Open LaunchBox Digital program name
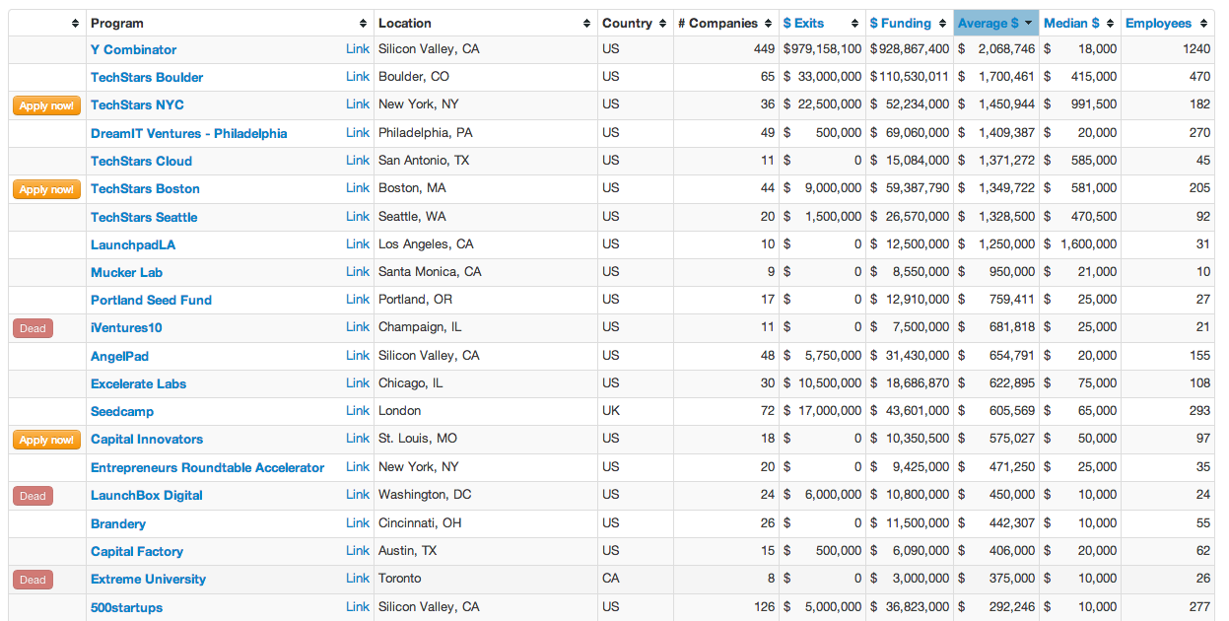The height and width of the screenshot is (621, 1229). pyautogui.click(x=147, y=495)
